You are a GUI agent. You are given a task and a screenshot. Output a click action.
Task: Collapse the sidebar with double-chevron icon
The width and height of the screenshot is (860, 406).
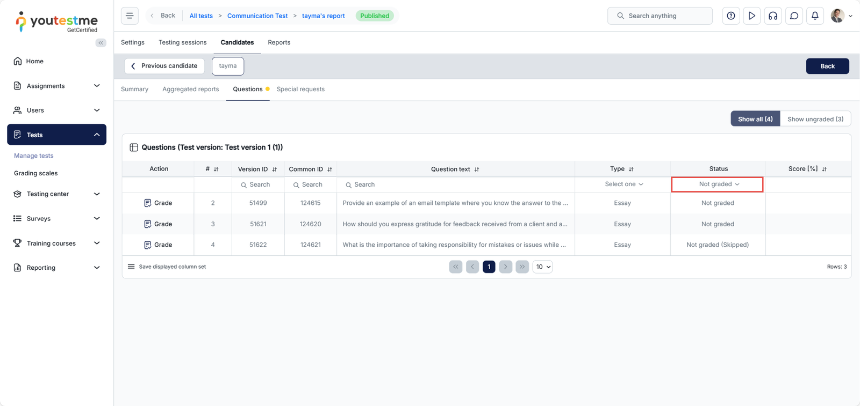101,43
